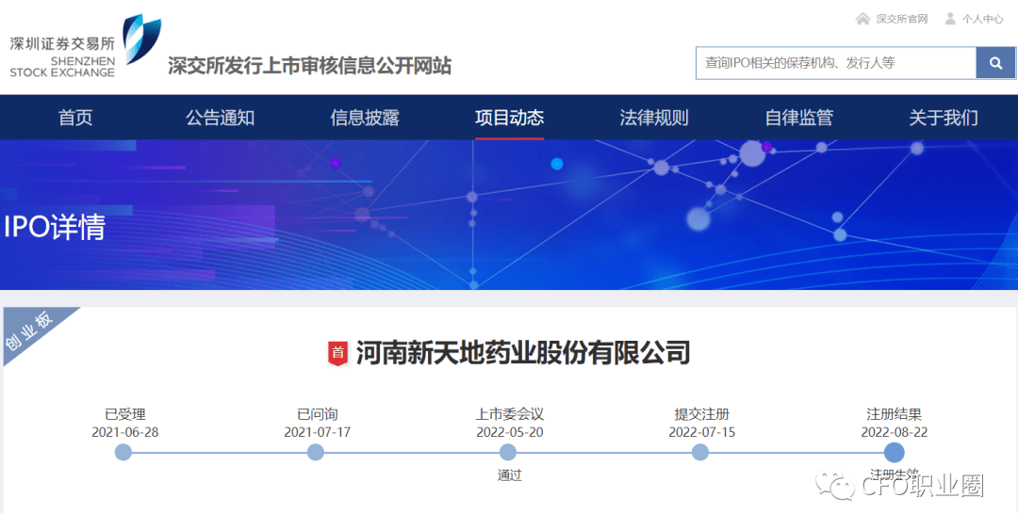1018x530 pixels.
Task: Navigate to 自律监管 page
Action: [x=798, y=118]
